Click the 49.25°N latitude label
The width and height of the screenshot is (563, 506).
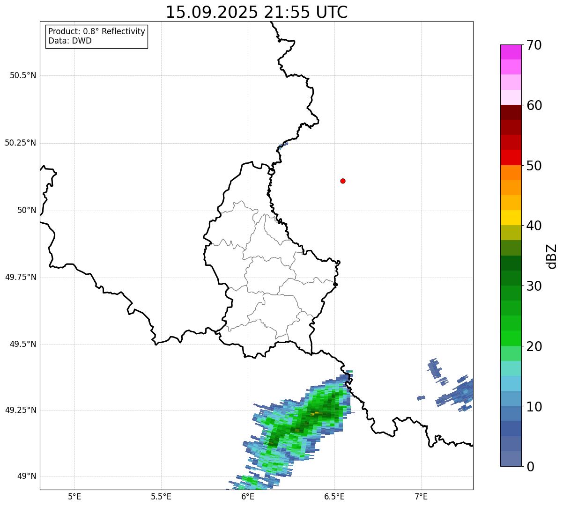point(20,411)
